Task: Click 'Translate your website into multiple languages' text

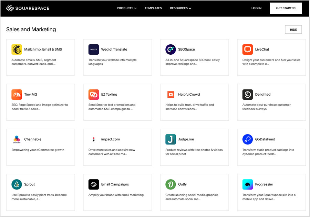Action: click(112, 62)
